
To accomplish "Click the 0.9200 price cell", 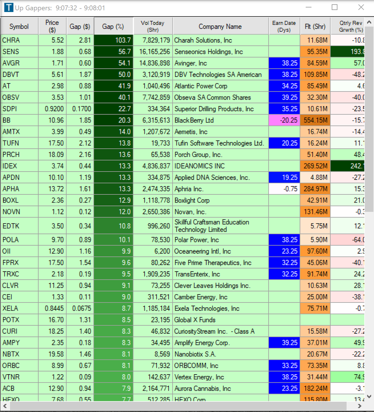I will [52, 109].
